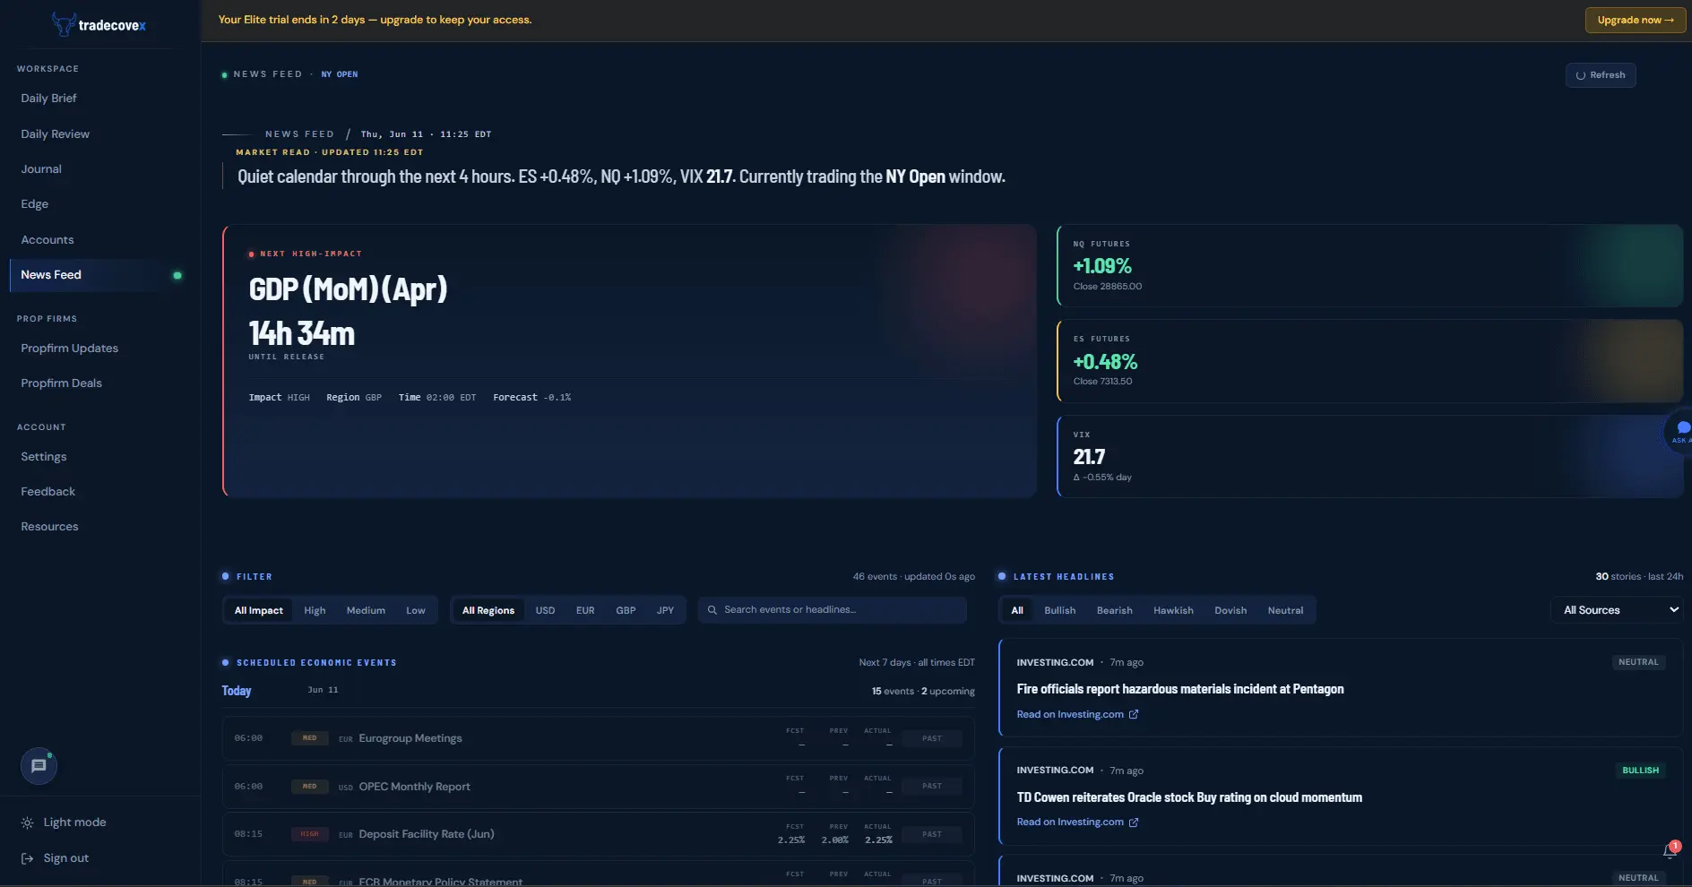This screenshot has height=887, width=1692.
Task: Click Upgrade now button
Action: point(1636,20)
